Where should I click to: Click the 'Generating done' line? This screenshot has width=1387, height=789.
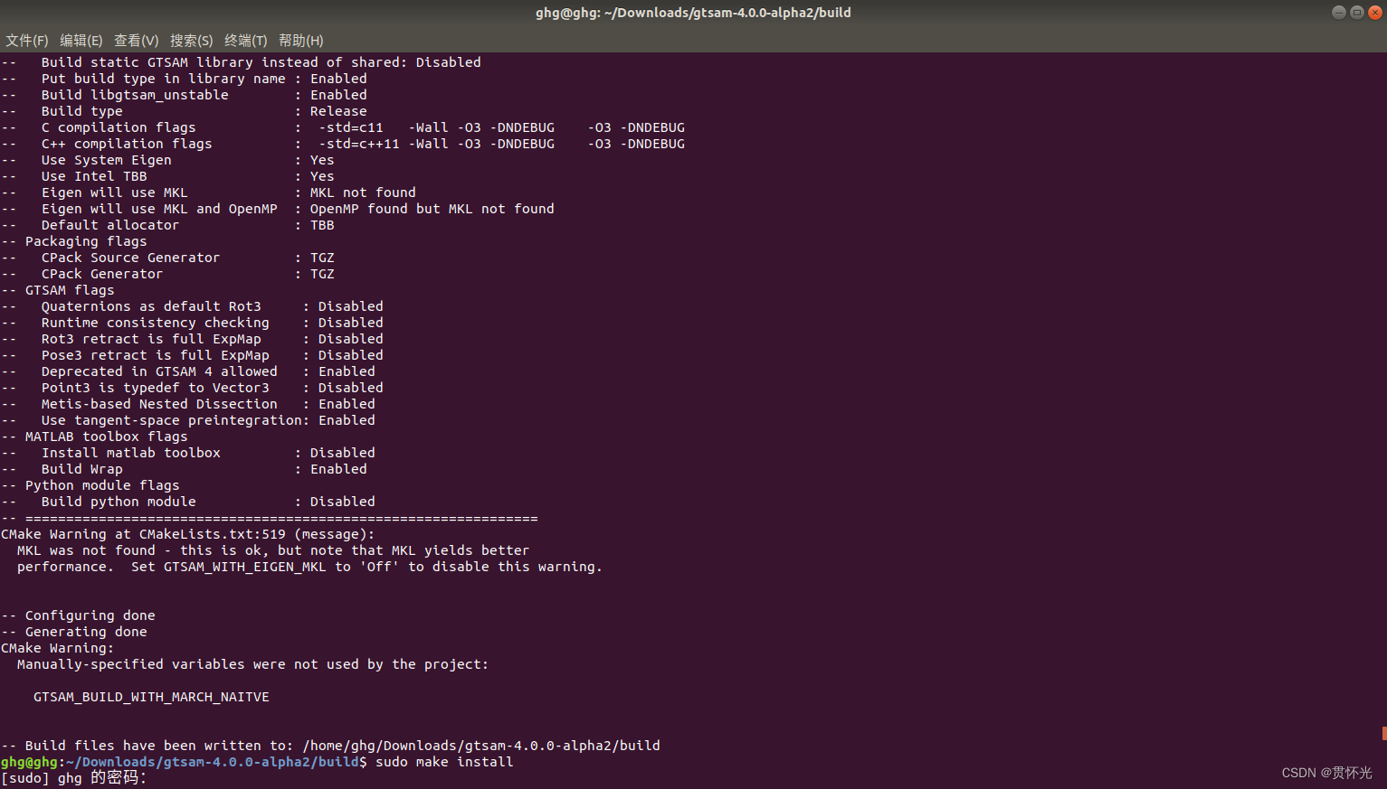click(x=74, y=632)
